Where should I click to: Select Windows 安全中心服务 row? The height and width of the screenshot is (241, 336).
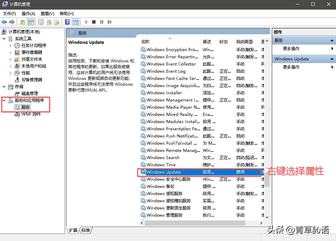202,179
